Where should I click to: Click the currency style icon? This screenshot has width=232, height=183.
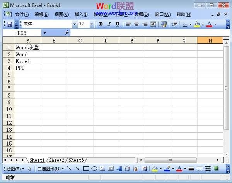coord(164,24)
